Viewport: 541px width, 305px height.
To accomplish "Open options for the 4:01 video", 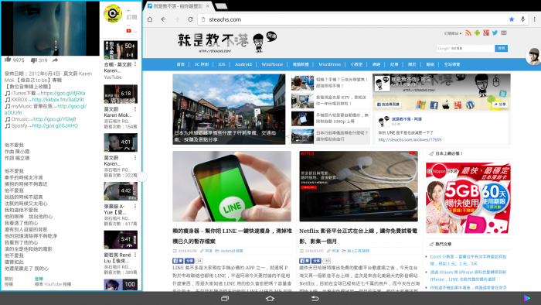I will (x=135, y=157).
